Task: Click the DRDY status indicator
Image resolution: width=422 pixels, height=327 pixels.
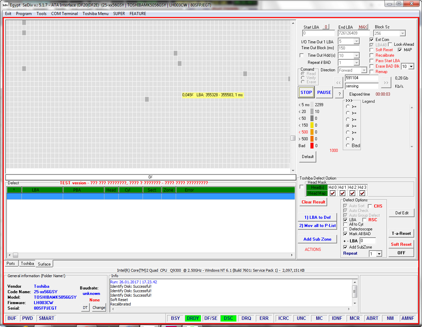Action: pos(193,318)
